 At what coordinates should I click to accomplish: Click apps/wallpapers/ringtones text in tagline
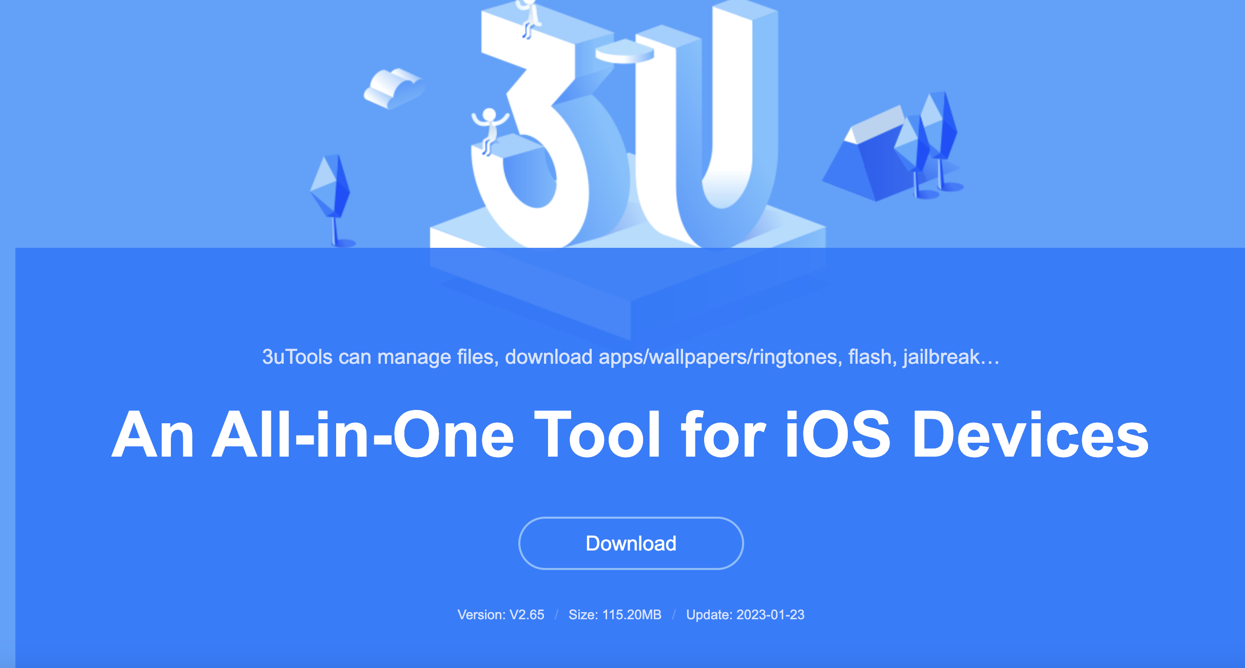pos(717,357)
